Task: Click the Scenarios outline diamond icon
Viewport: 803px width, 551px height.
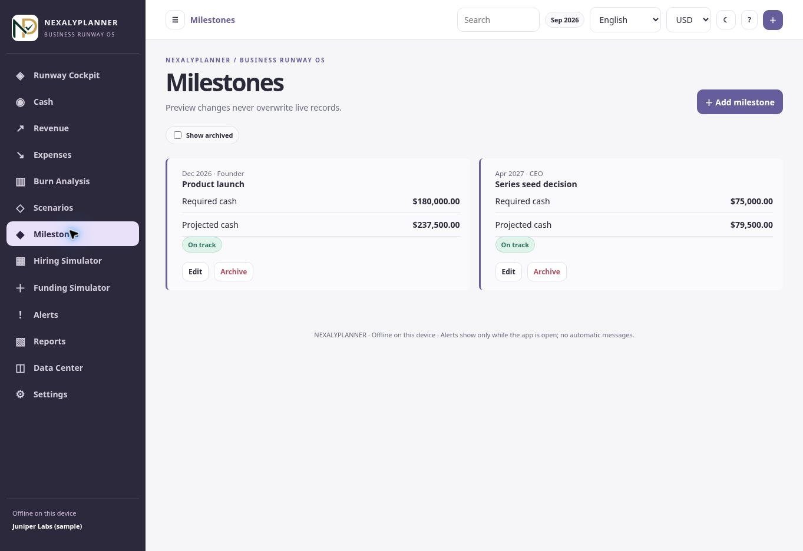Action: (20, 208)
